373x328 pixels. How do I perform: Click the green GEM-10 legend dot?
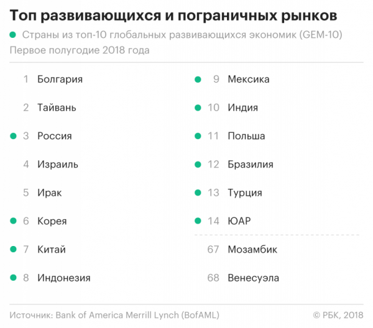pyautogui.click(x=12, y=35)
